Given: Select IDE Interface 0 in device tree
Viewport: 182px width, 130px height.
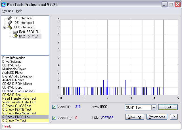Looking at the screenshot, I should tap(24, 18).
